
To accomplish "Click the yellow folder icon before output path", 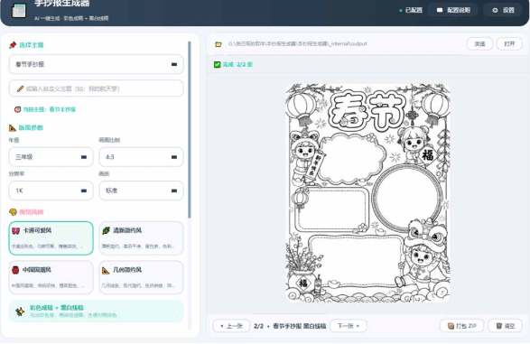I will pyautogui.click(x=219, y=44).
